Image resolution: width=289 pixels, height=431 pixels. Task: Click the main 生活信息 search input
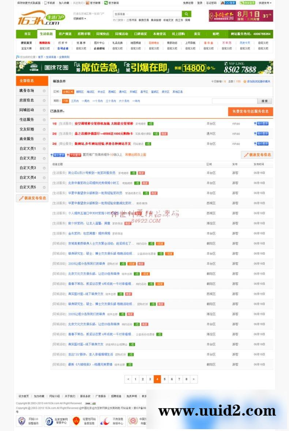click(147, 14)
